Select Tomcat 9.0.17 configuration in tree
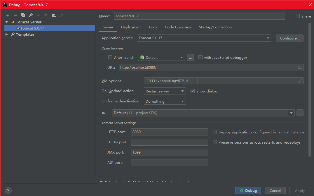The height and width of the screenshot is (196, 314). click(50, 28)
